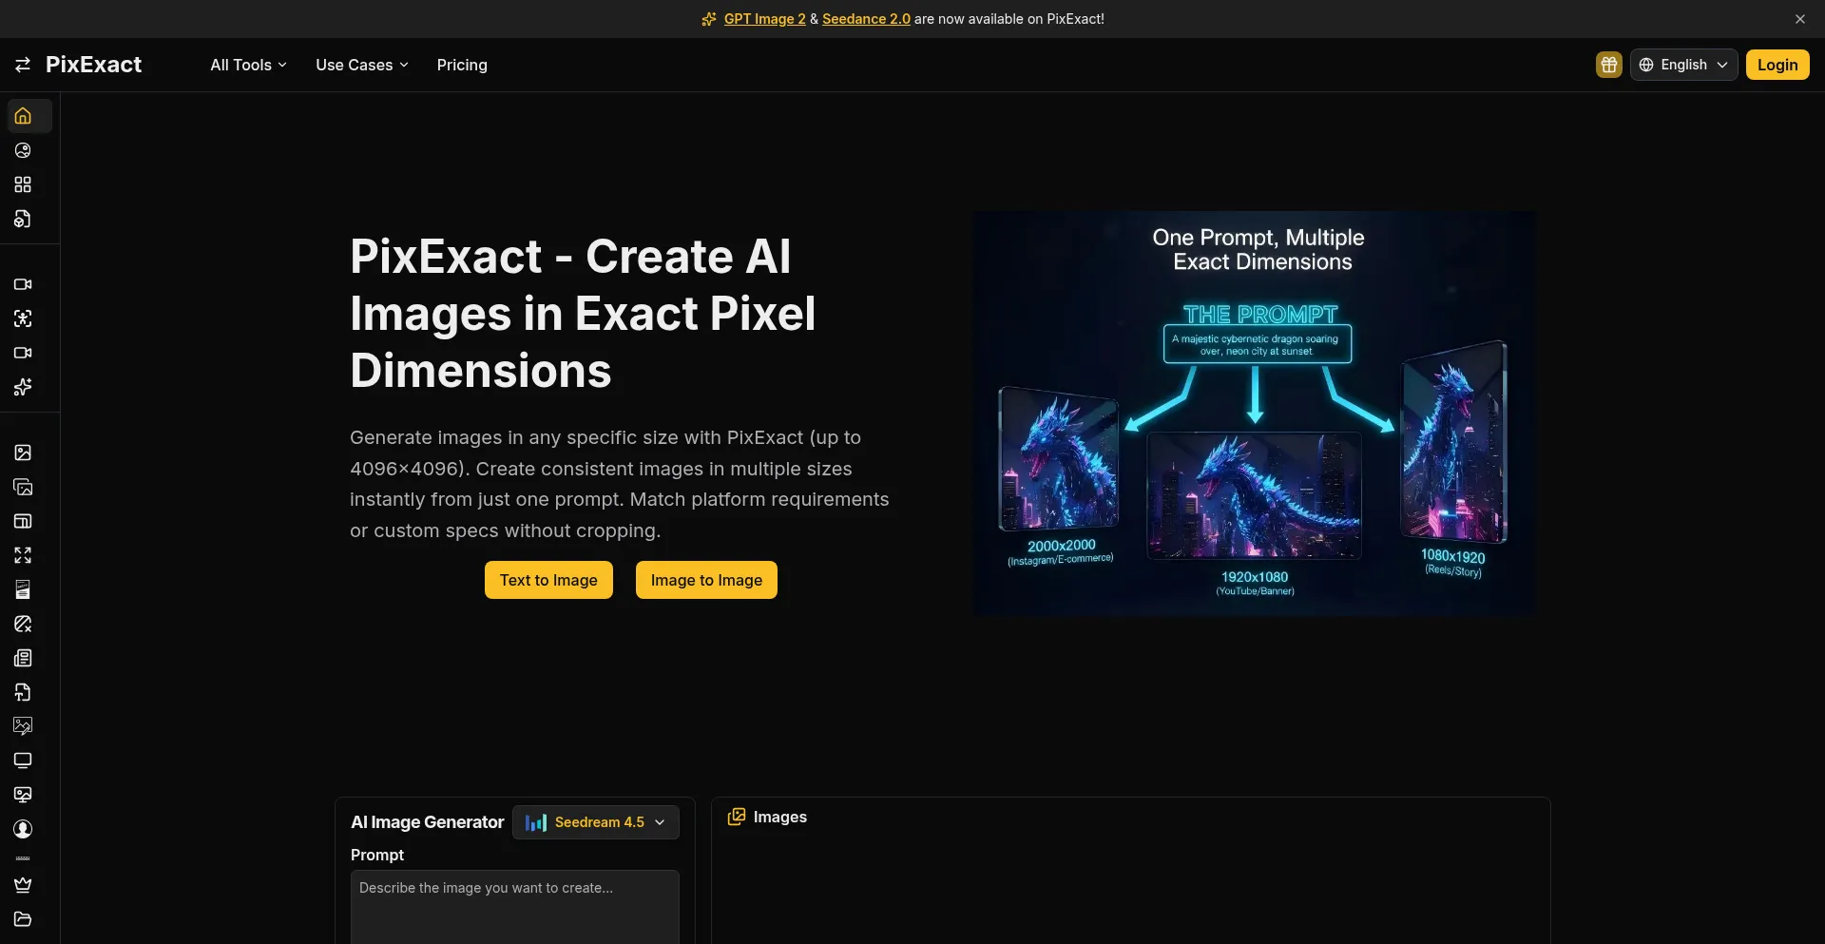
Task: Click the Image to Image button
Action: [x=706, y=580]
